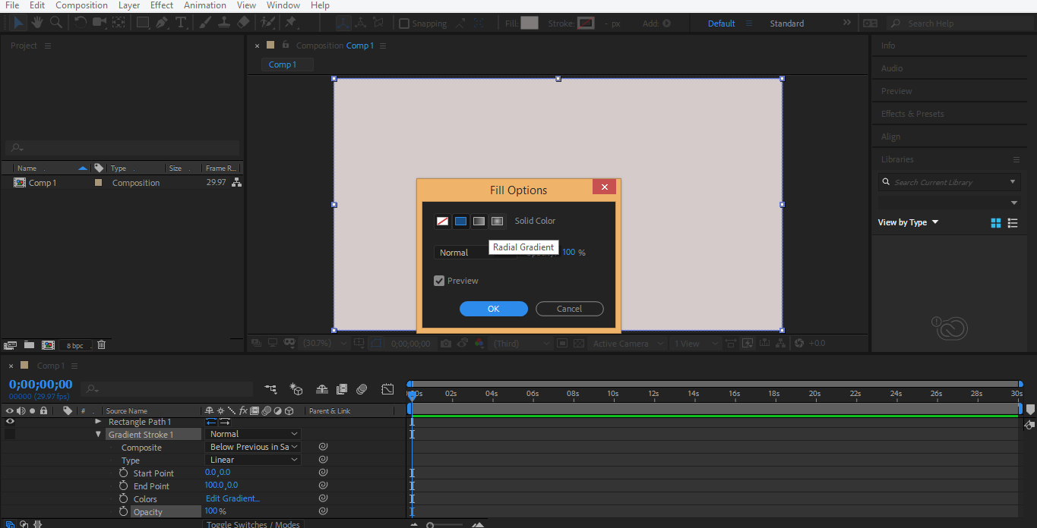Click the Fill color swatch in toolbar

point(530,24)
